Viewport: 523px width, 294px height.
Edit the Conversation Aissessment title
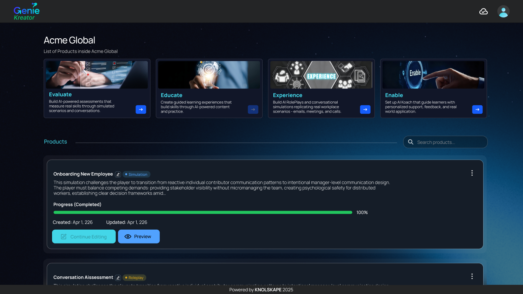click(118, 278)
